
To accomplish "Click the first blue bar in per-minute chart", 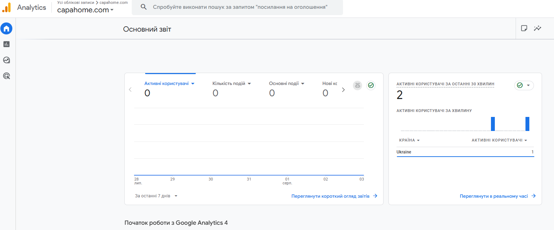I will tap(493, 124).
